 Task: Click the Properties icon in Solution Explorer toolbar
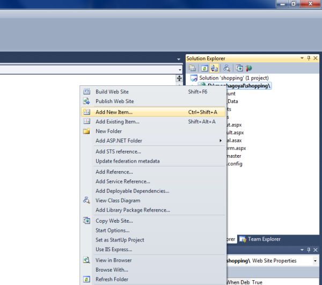[x=193, y=68]
